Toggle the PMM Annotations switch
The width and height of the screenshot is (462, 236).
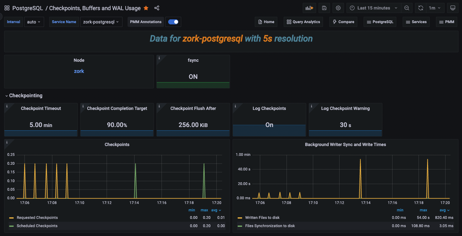(x=173, y=22)
